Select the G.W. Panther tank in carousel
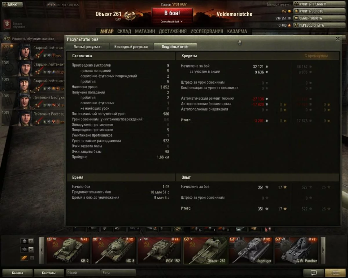 coord(296,250)
